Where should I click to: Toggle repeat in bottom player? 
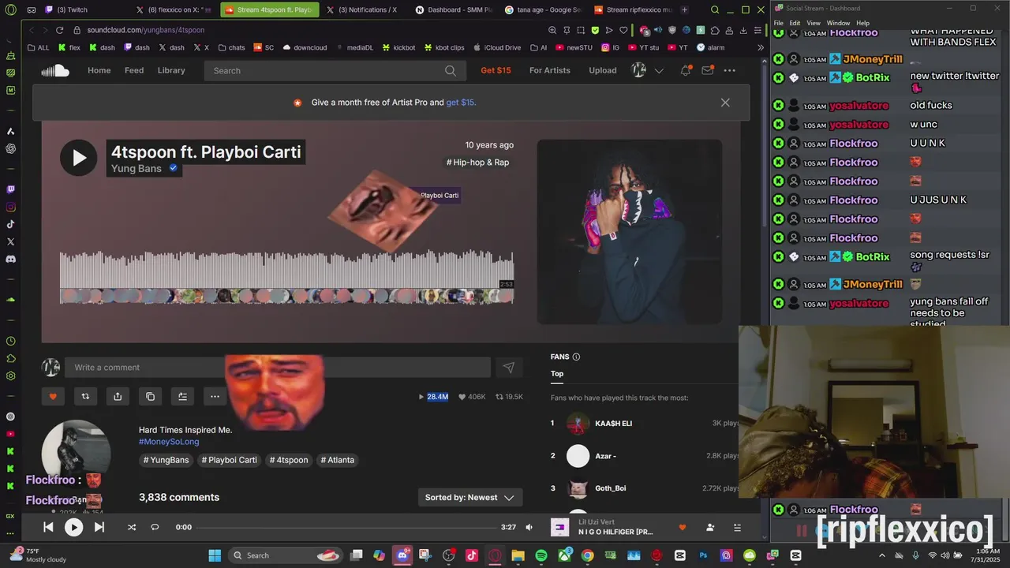[155, 527]
